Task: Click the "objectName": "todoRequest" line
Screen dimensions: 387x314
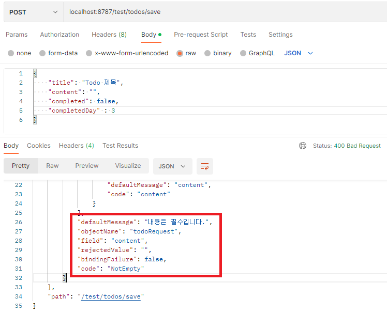Action: (129, 231)
